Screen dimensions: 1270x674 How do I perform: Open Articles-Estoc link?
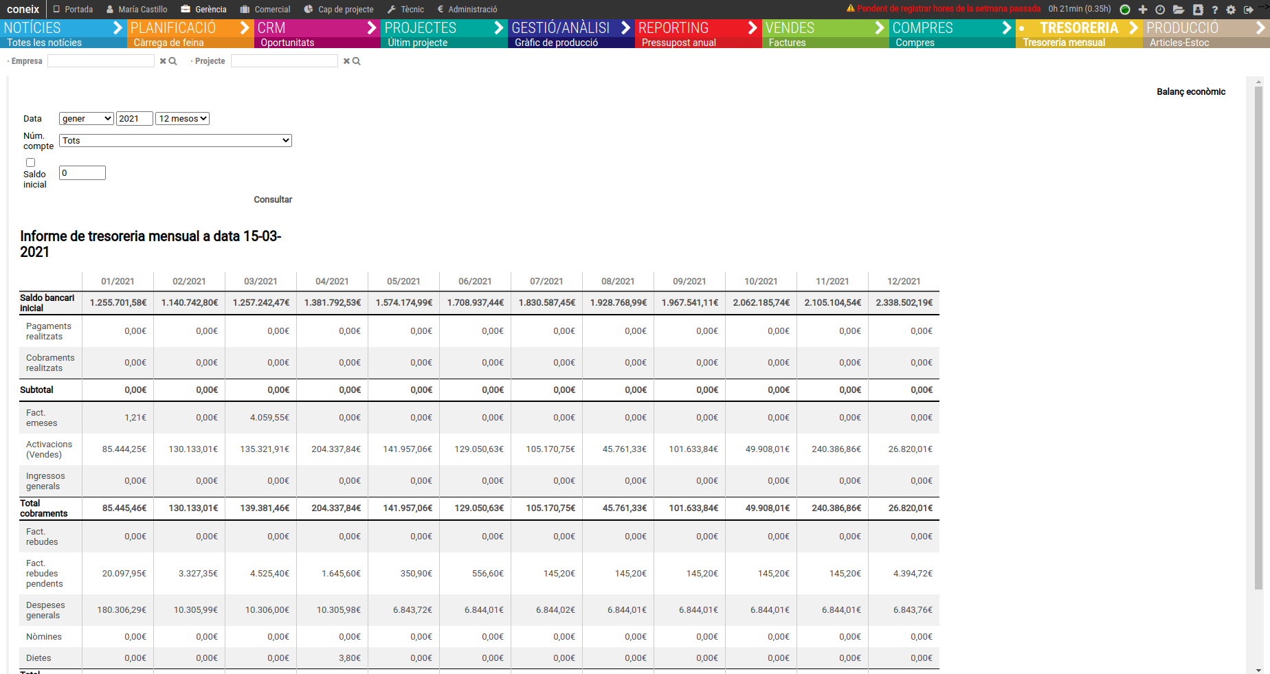tap(1180, 43)
